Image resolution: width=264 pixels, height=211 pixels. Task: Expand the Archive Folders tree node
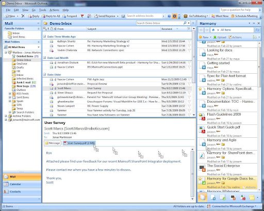coord(6,116)
